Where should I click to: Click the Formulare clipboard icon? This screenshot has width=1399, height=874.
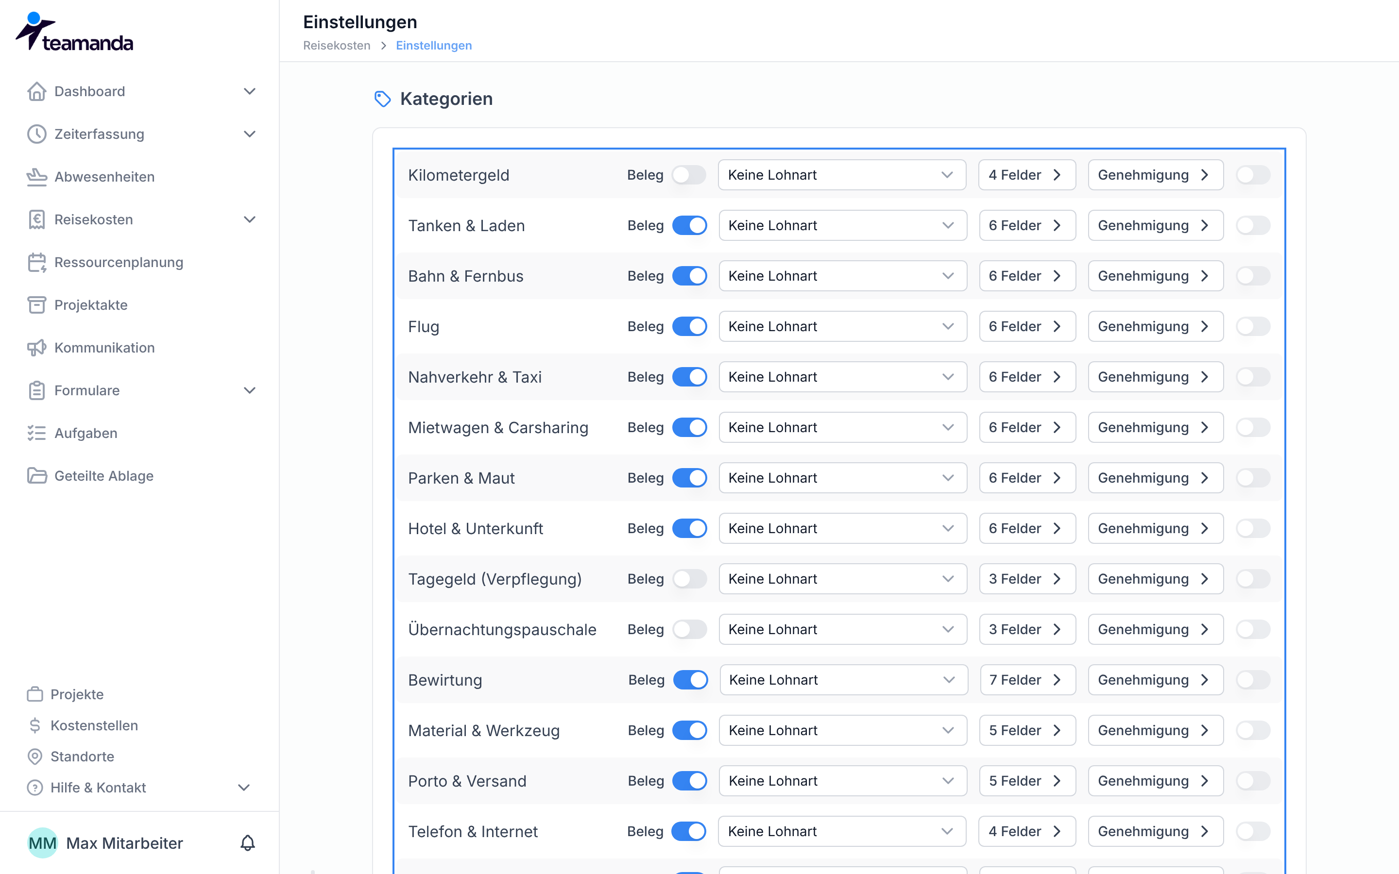click(36, 391)
